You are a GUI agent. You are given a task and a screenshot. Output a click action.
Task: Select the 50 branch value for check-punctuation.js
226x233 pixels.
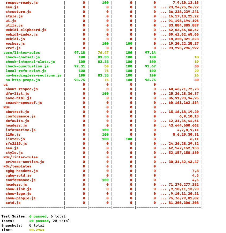coord(106,66)
